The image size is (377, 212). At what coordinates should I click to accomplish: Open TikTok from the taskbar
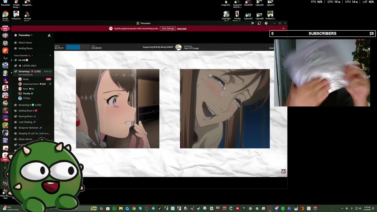pyautogui.click(x=160, y=208)
